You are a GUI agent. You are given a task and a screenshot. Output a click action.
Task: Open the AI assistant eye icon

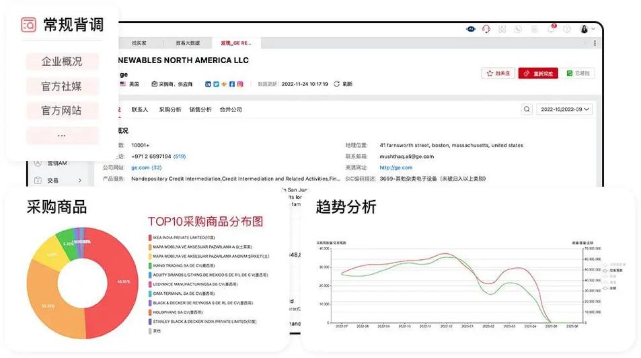(471, 29)
